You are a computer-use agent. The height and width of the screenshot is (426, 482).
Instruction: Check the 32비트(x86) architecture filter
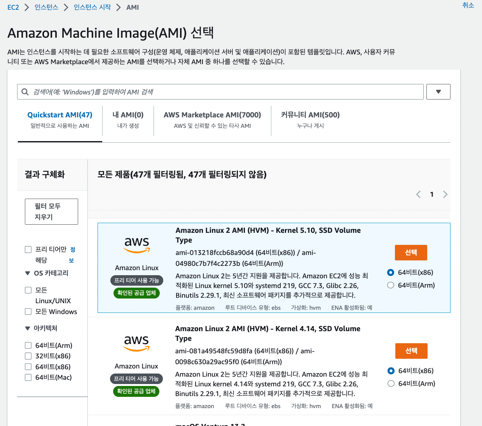coord(28,356)
